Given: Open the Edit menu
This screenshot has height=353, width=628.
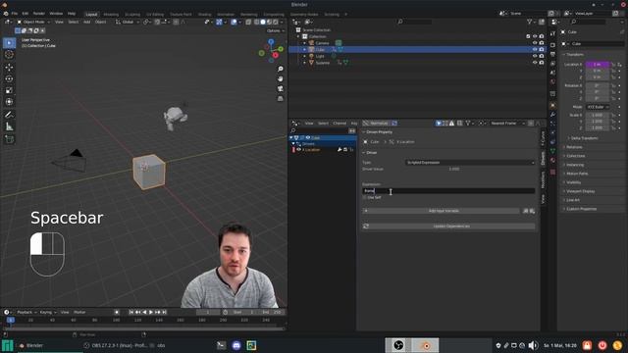Looking at the screenshot, I should [x=26, y=14].
